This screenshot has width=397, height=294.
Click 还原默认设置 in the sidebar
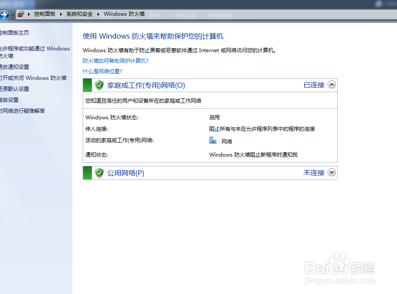(x=15, y=89)
